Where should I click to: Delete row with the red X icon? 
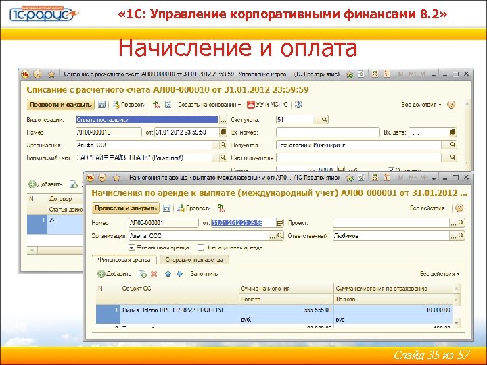pos(154,274)
